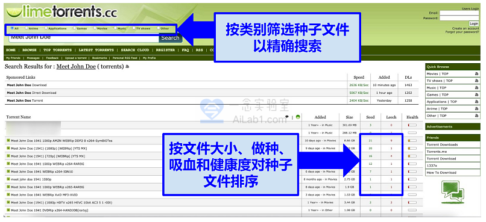486x222 pixels.
Task: Open RSS feed icon for Anime in Quick Browse
Action: pos(477,108)
